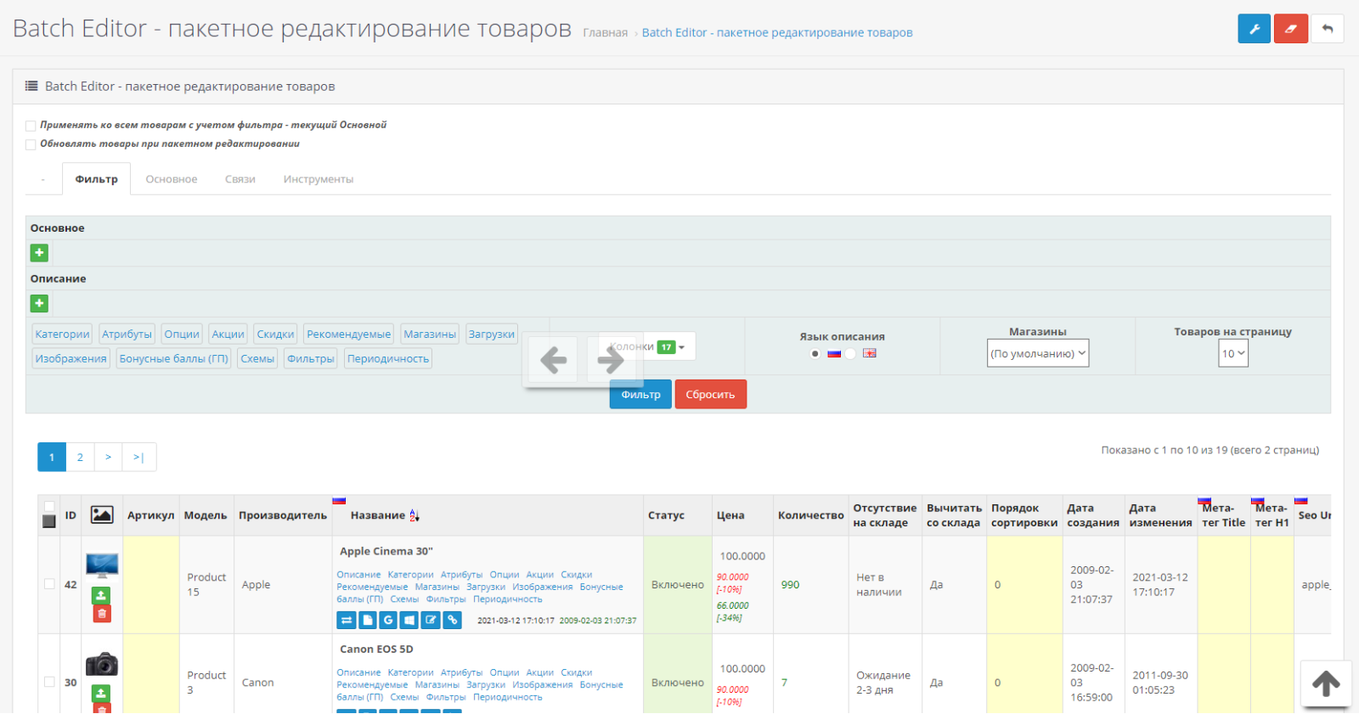Click the Опции filter tag
Viewport: 1359px width, 714px height.
pos(182,334)
